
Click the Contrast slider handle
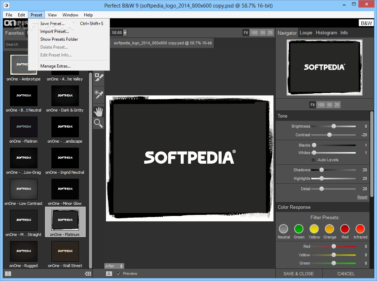pos(330,135)
